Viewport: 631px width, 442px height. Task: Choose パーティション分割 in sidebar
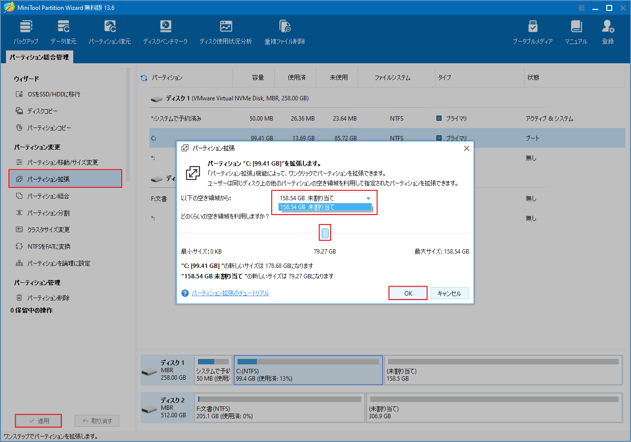coord(43,213)
